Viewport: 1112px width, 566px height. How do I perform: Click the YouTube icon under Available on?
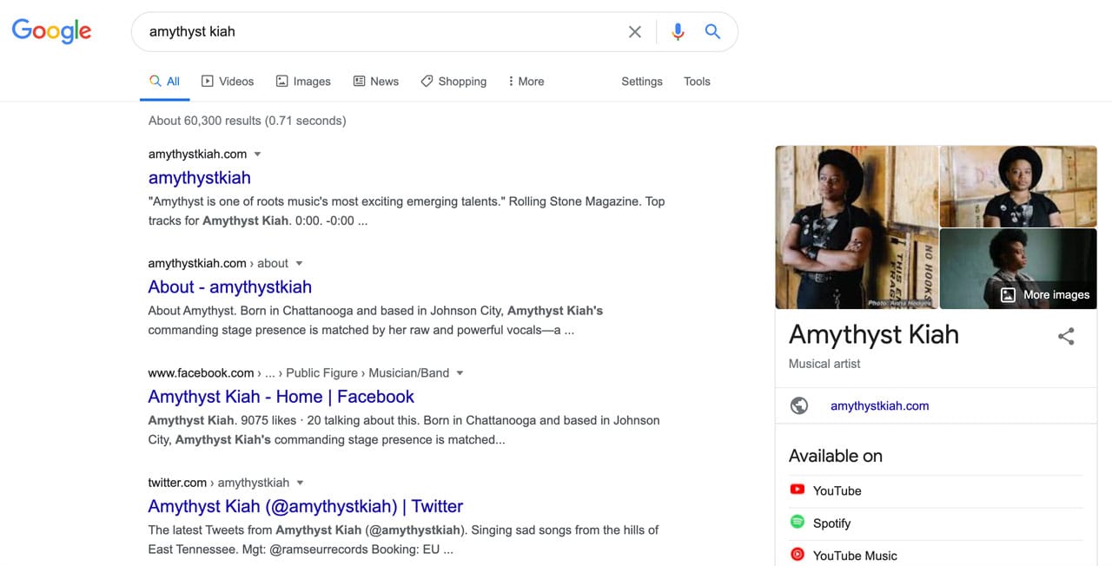point(798,490)
